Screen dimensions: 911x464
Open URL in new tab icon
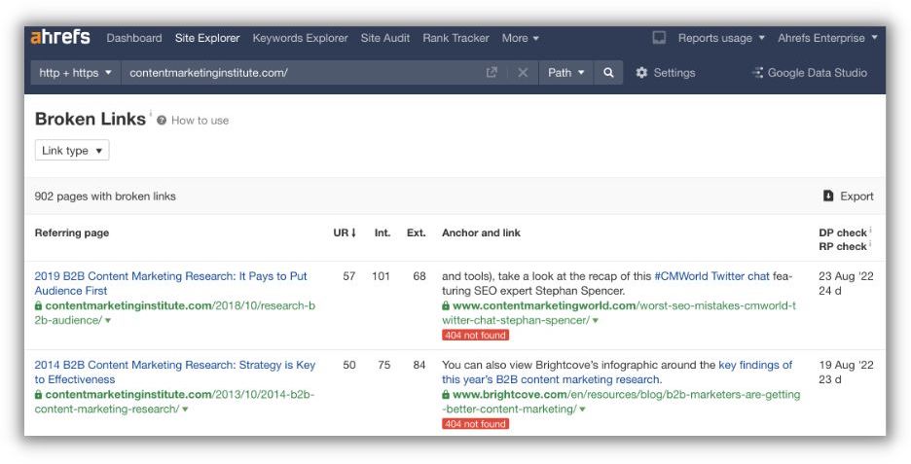coord(492,73)
